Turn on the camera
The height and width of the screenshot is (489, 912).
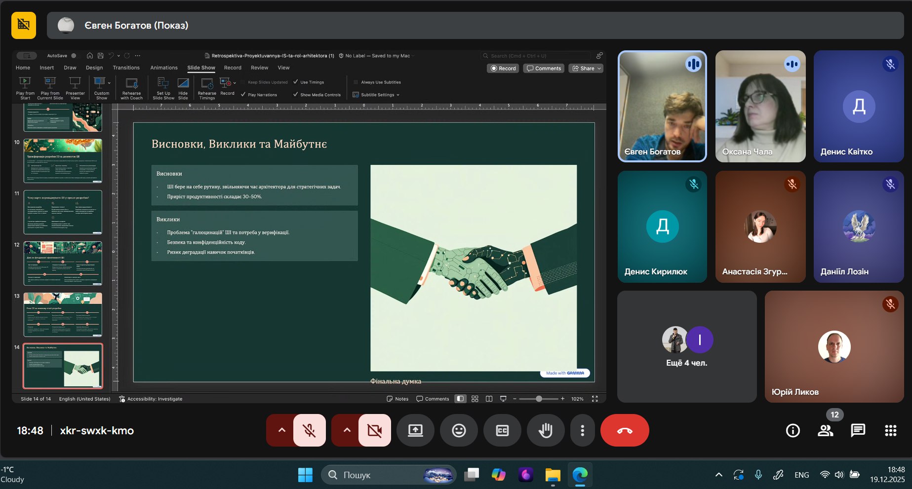pos(375,430)
